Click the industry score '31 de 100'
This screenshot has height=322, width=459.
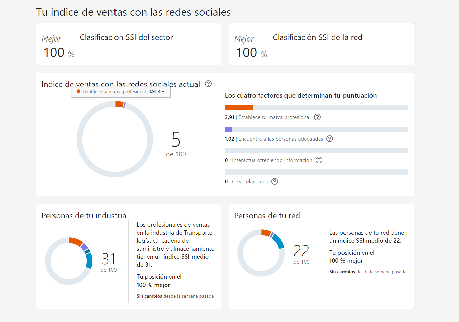click(x=109, y=262)
